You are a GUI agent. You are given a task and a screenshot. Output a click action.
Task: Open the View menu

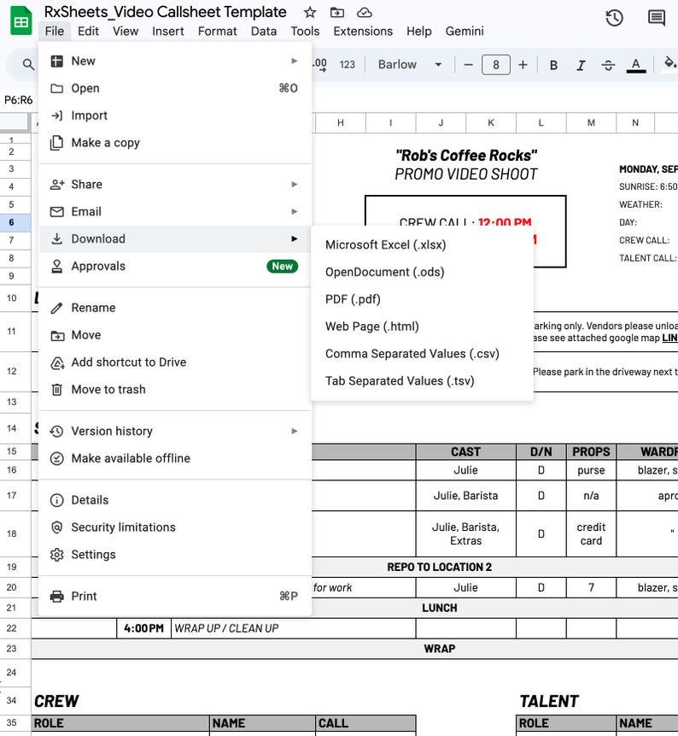(126, 31)
